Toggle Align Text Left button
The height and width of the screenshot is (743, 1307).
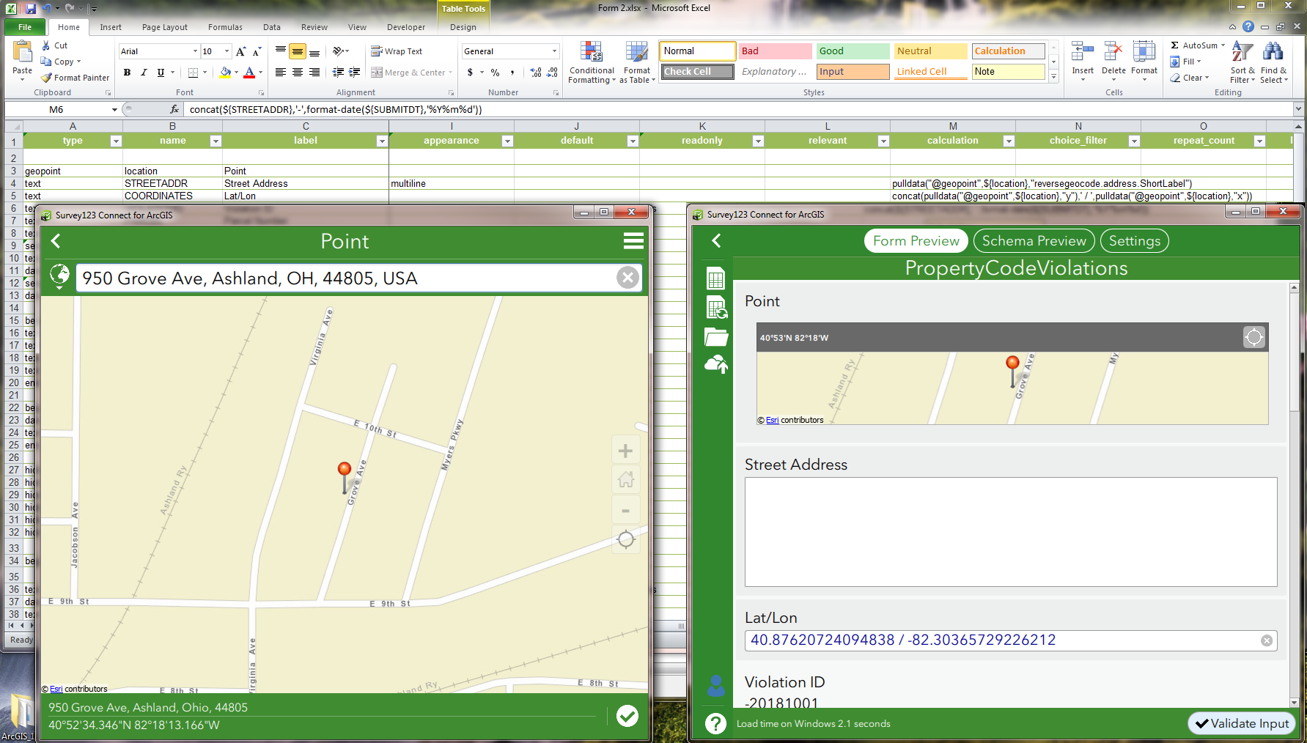point(281,73)
